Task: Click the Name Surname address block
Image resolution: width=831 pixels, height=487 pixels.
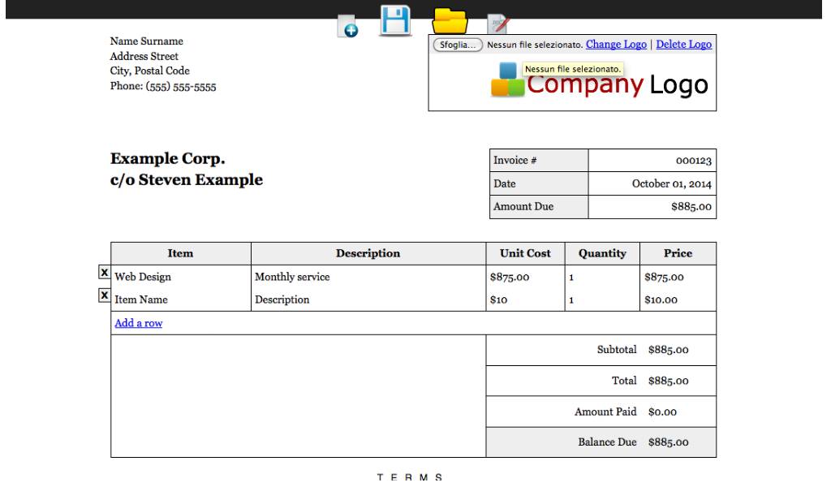Action: coord(147,41)
